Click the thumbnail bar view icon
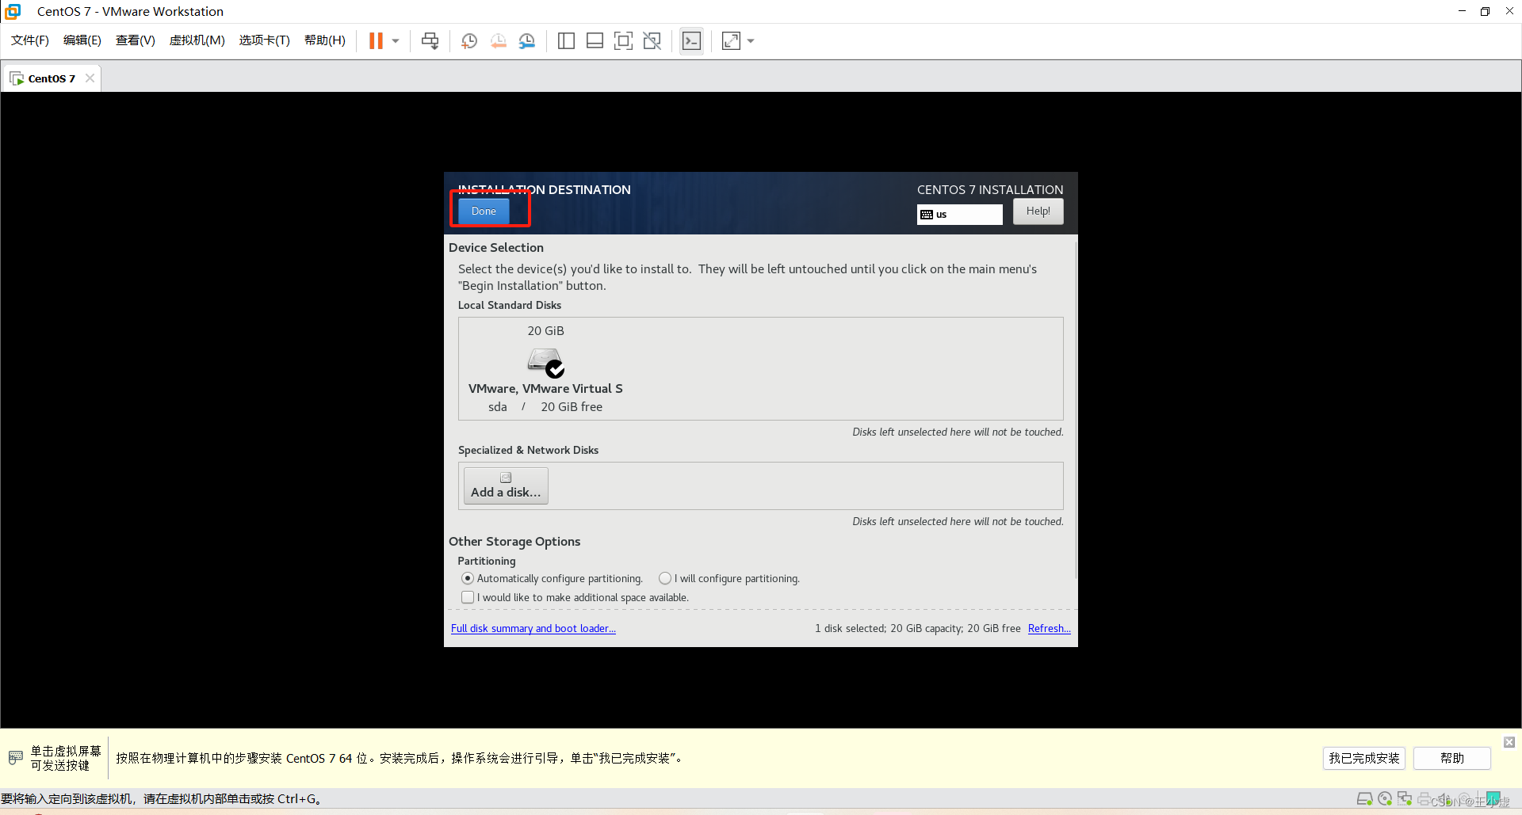This screenshot has width=1522, height=815. click(x=595, y=41)
